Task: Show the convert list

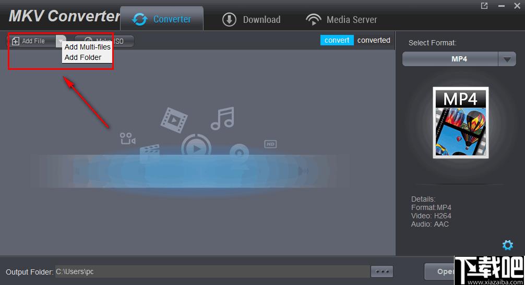Action: coord(337,40)
